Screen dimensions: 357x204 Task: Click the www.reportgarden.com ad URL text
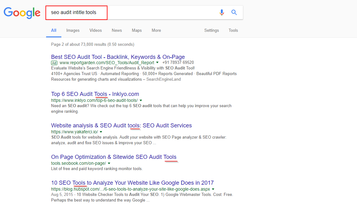[107, 63]
